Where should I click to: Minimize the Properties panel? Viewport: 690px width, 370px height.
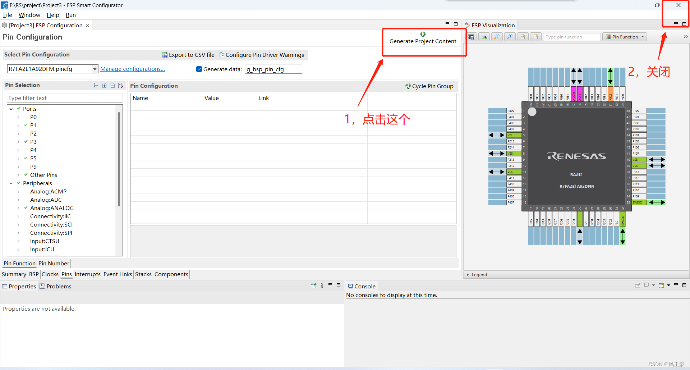330,285
